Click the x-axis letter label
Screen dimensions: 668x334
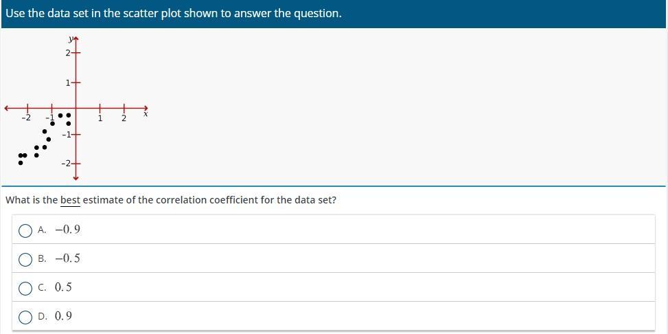pos(146,115)
